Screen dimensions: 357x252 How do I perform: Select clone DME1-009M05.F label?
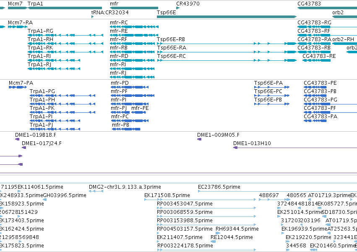tap(218, 135)
